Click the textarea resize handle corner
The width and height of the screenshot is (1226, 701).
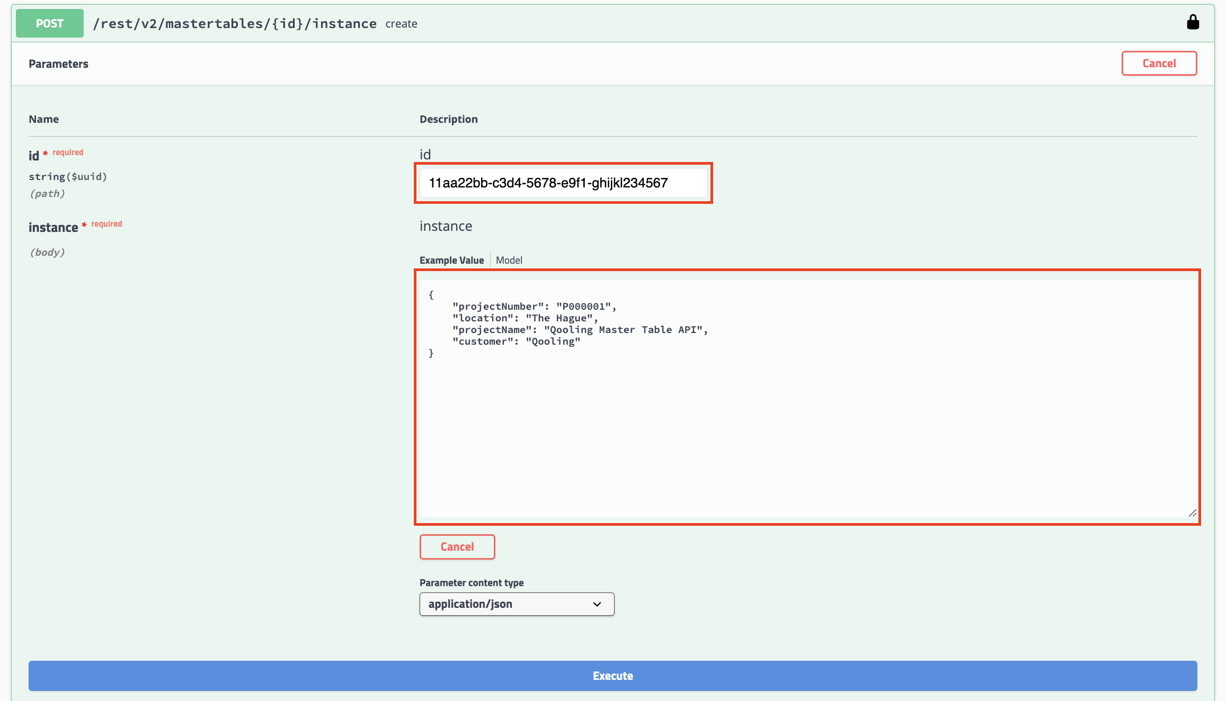(x=1192, y=513)
